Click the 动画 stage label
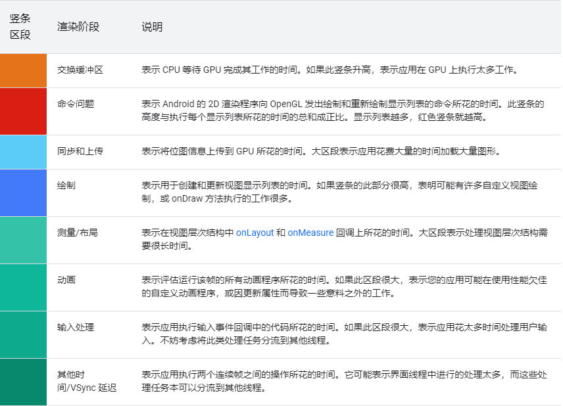The height and width of the screenshot is (406, 563). coord(66,280)
